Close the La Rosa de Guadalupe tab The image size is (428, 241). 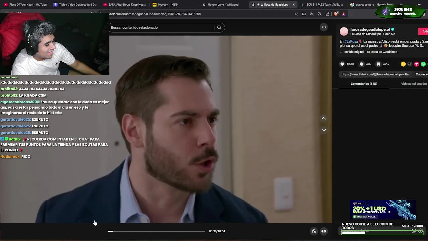[294, 5]
